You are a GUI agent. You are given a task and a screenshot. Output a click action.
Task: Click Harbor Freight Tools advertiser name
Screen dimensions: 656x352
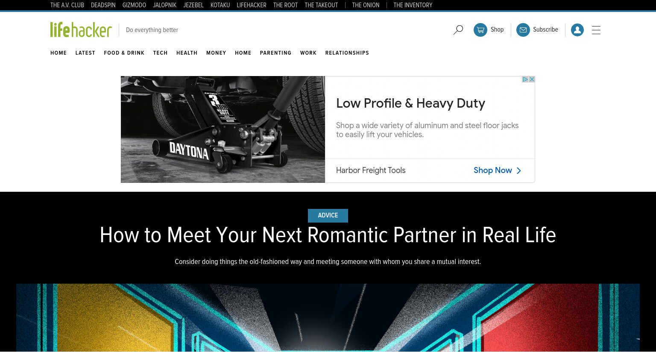click(371, 170)
